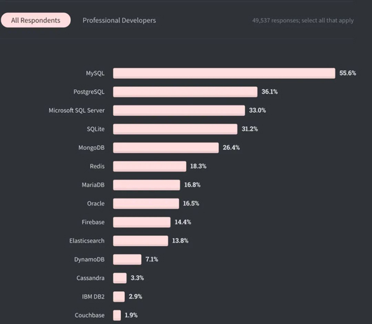The height and width of the screenshot is (324, 372).
Task: Switch to the Professional Developers tab
Action: click(x=119, y=20)
